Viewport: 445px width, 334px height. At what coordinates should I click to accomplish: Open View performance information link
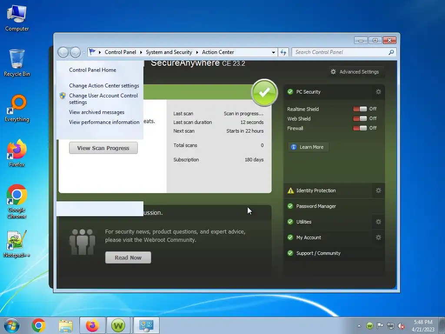tap(104, 122)
